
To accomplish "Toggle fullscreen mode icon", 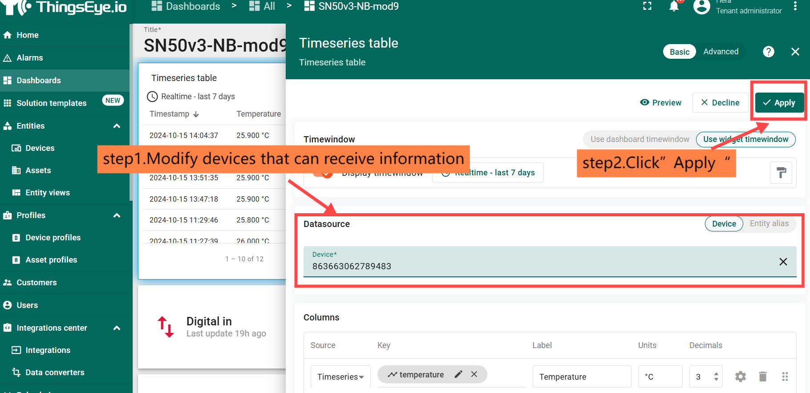I will [x=647, y=6].
